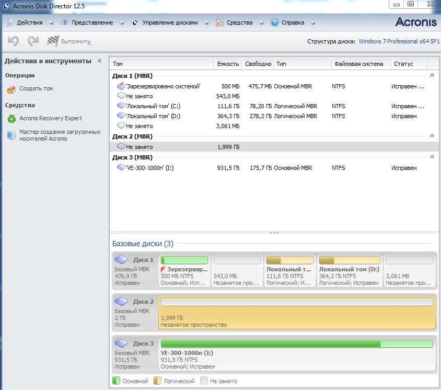The width and height of the screenshot is (441, 390).
Task: Open the Средства menu
Action: point(239,22)
